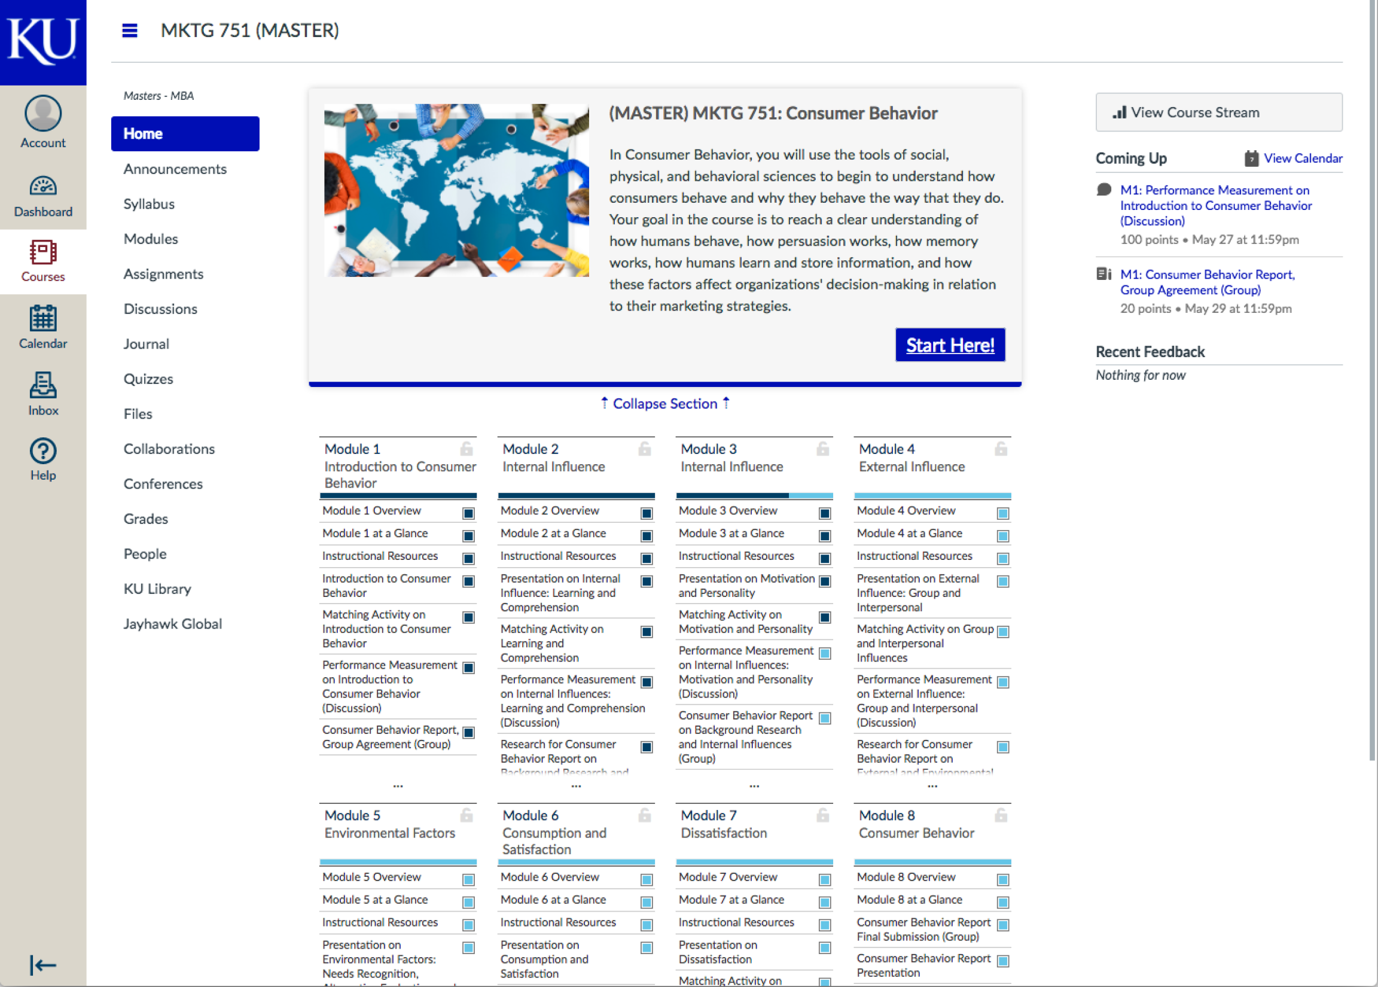1378x987 pixels.
Task: Open the Account profile icon
Action: pos(42,114)
